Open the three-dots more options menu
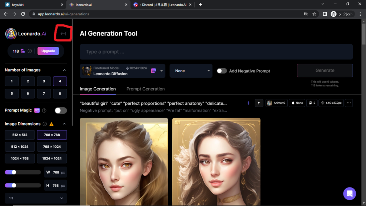366x206 pixels. [x=349, y=103]
